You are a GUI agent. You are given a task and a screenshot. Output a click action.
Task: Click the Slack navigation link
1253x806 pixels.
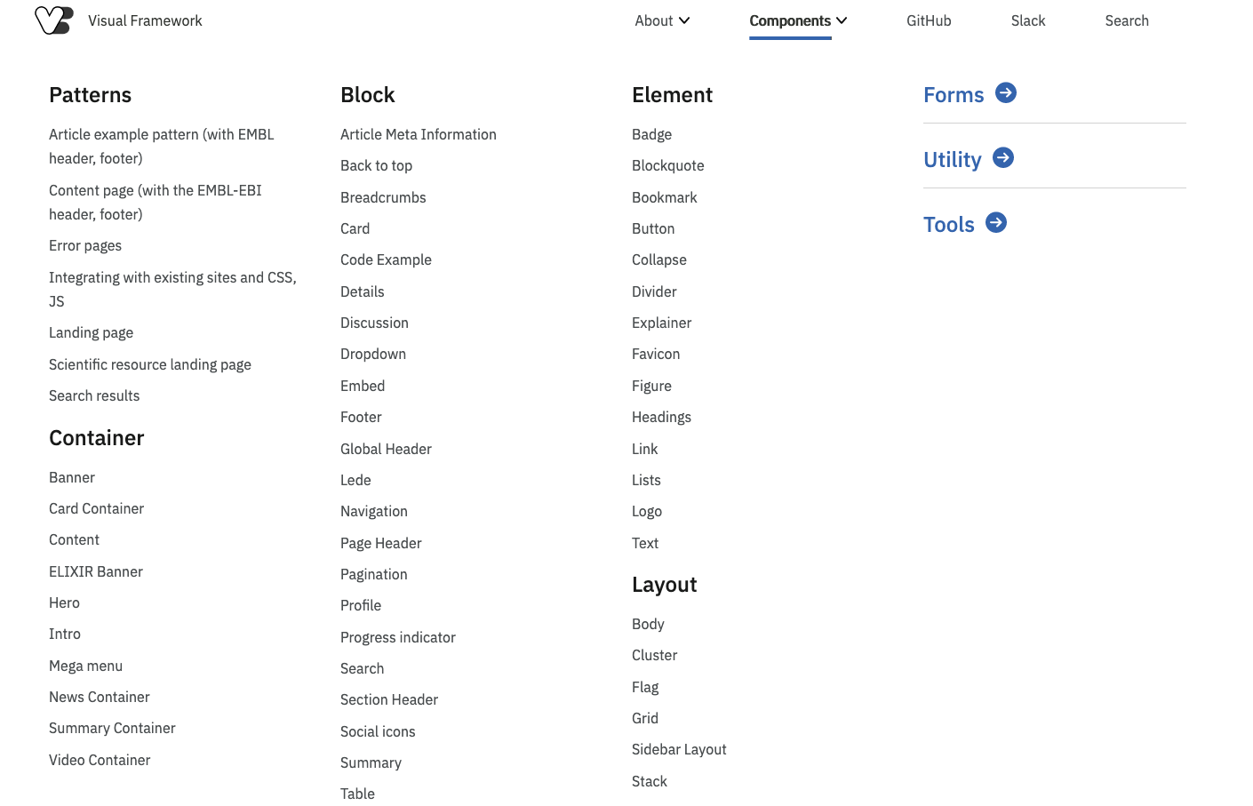pos(1028,20)
